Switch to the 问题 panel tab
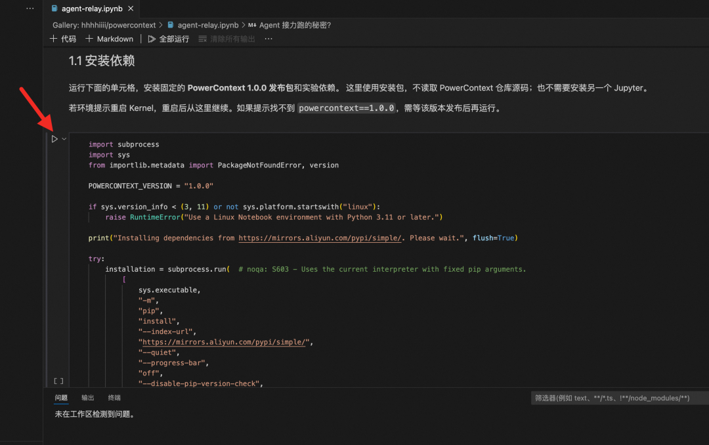The image size is (709, 445). tap(61, 398)
